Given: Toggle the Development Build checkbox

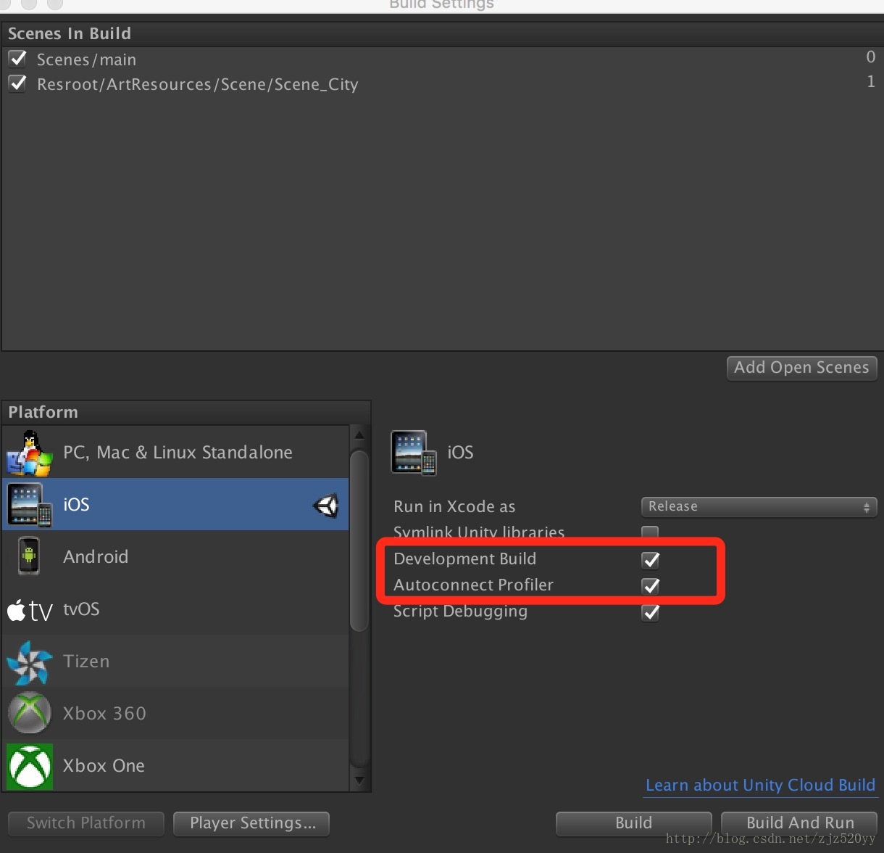Looking at the screenshot, I should [651, 559].
